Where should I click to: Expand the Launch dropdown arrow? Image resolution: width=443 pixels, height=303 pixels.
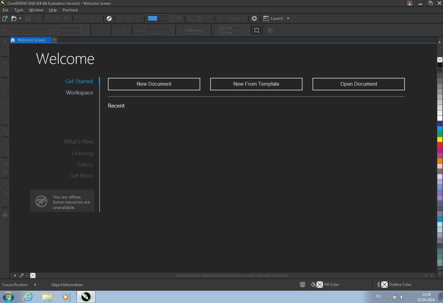[288, 18]
